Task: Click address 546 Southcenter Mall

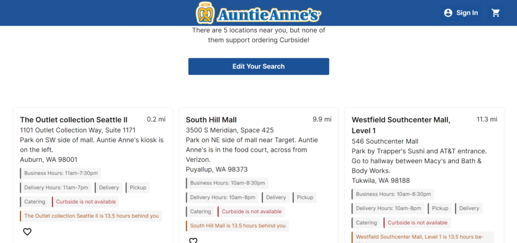Action: (385, 142)
